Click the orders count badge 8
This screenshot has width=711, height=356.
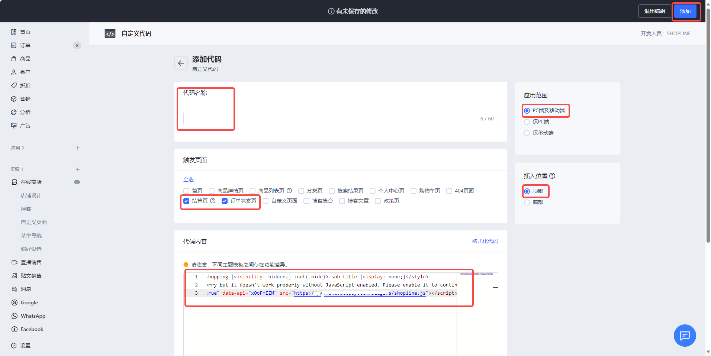coord(77,45)
